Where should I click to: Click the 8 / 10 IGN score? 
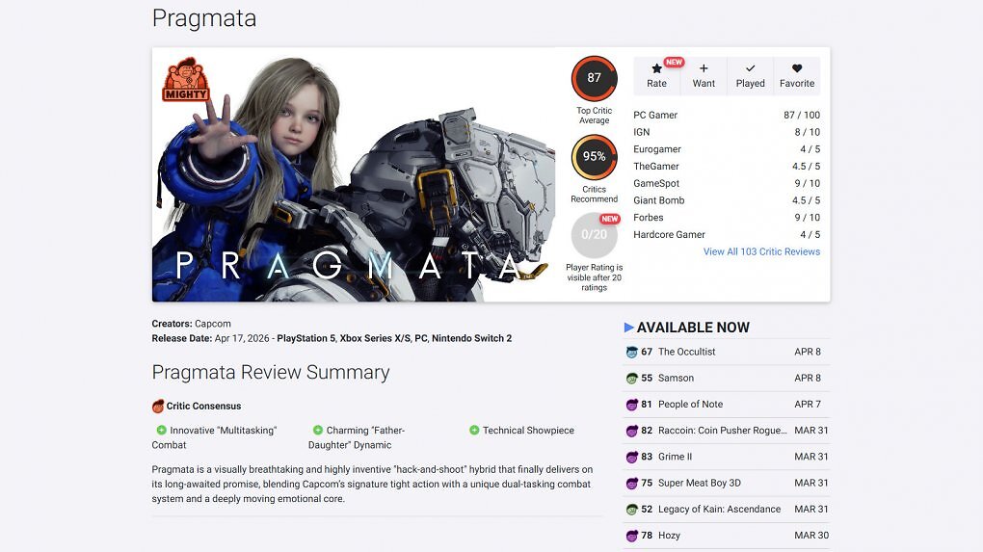pos(807,132)
